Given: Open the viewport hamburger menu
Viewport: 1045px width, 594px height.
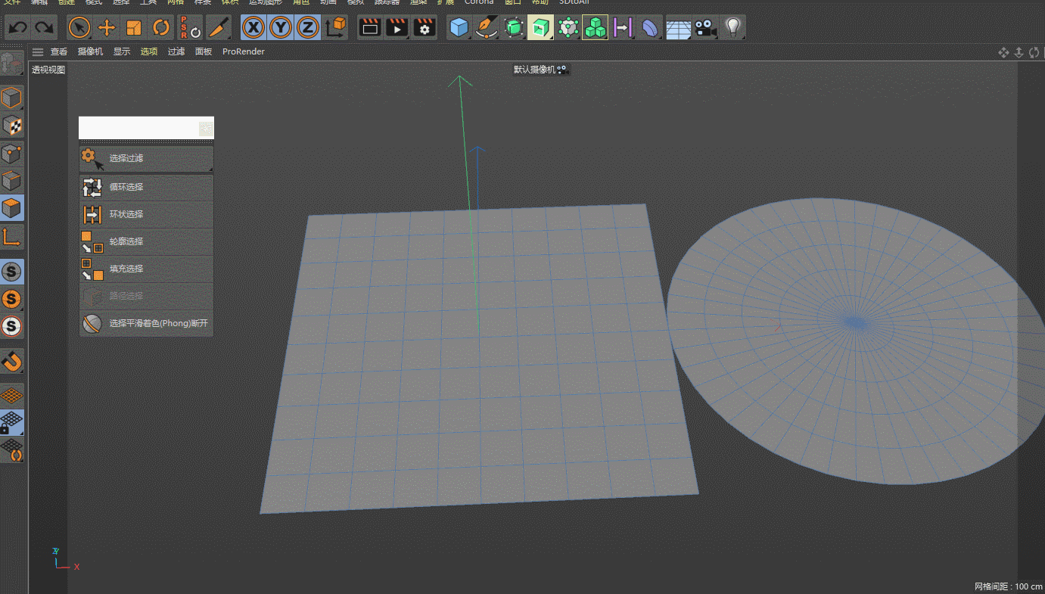Looking at the screenshot, I should tap(37, 51).
